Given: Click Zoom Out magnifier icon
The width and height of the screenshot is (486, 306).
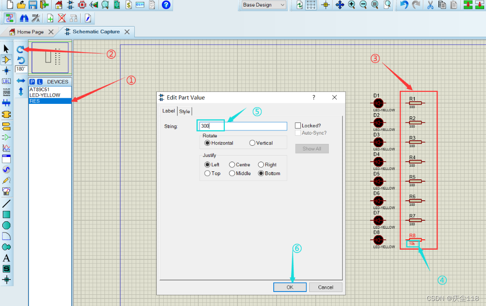Looking at the screenshot, I should 363,5.
